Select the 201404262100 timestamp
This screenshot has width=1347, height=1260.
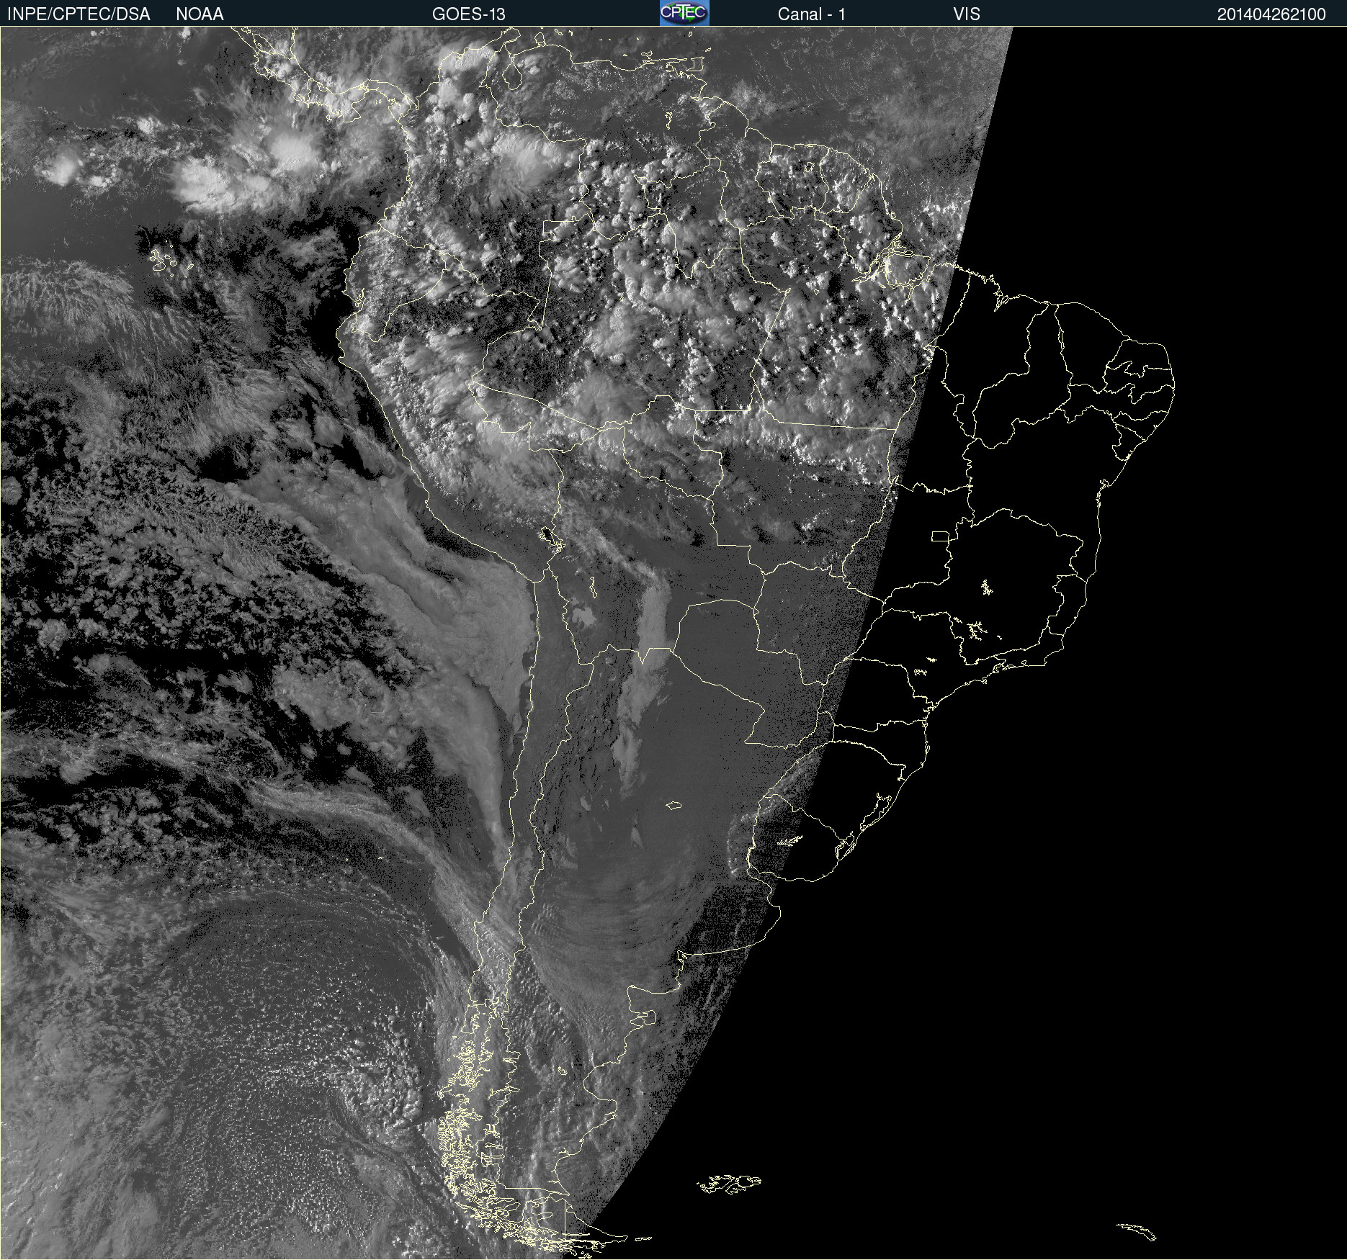tap(1271, 14)
